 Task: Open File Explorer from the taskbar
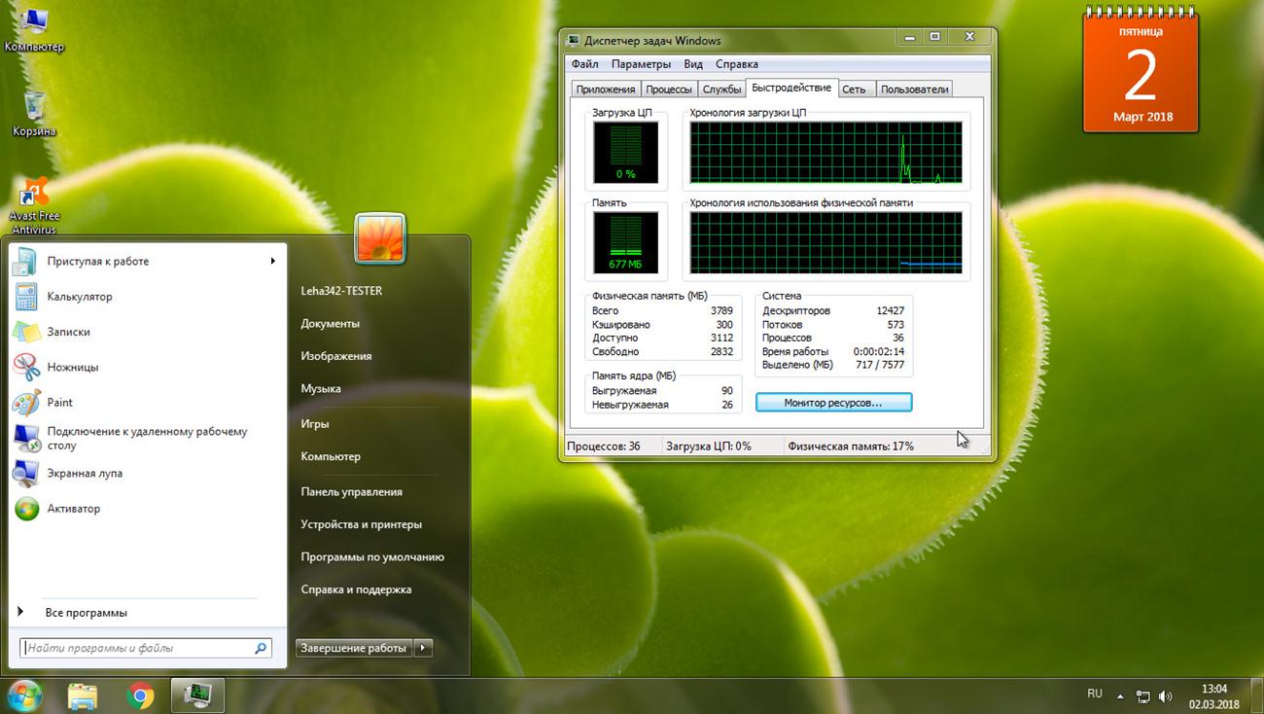tap(83, 696)
